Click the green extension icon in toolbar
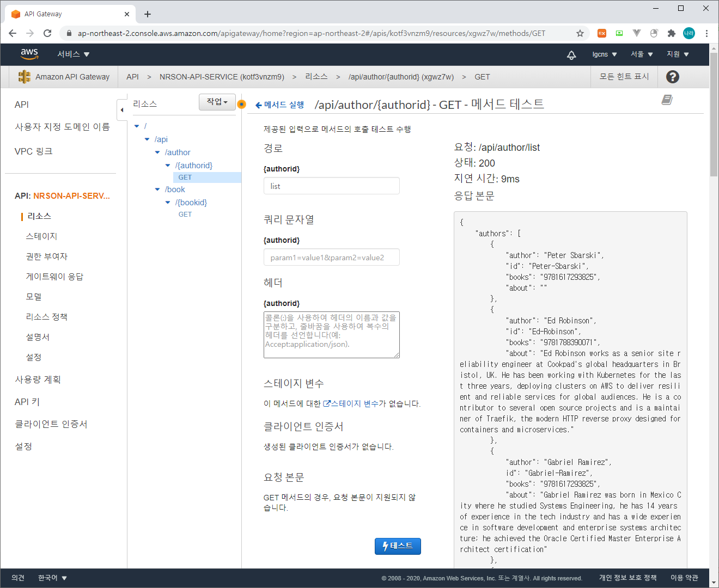 pos(619,33)
